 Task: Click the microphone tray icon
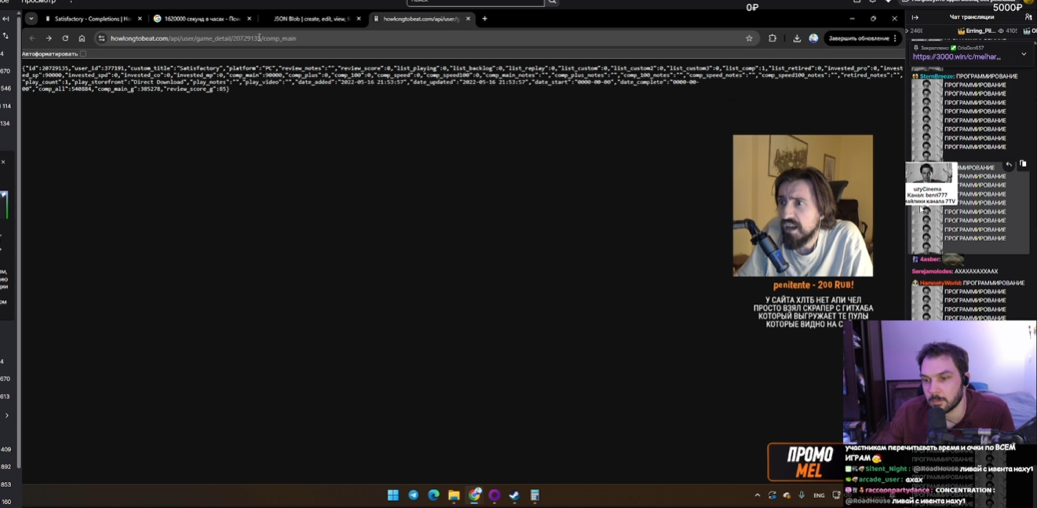801,495
